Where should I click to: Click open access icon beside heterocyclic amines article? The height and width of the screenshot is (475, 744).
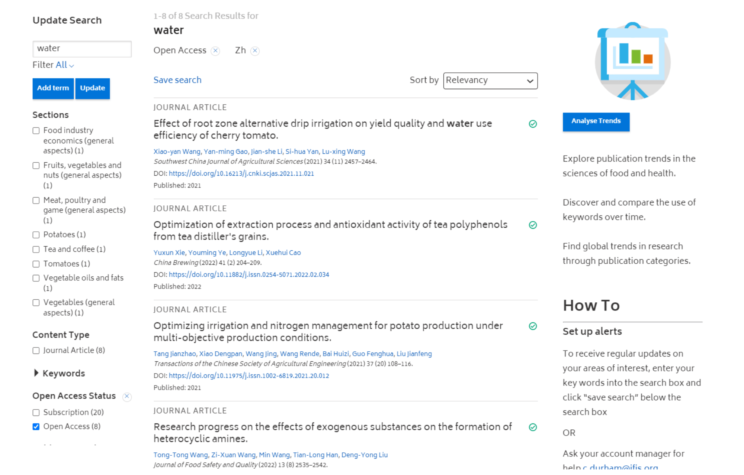tap(533, 427)
